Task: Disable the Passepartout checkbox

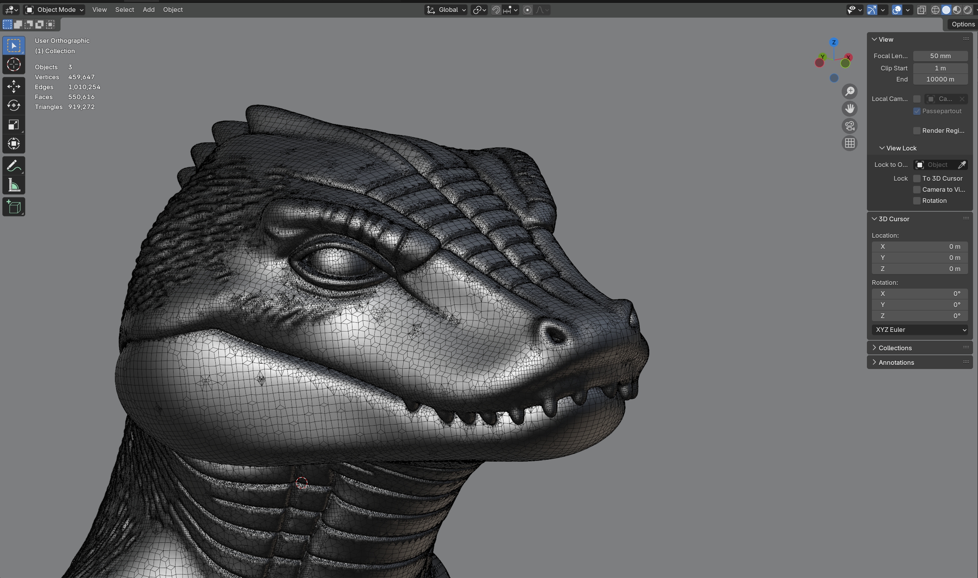Action: coord(917,111)
